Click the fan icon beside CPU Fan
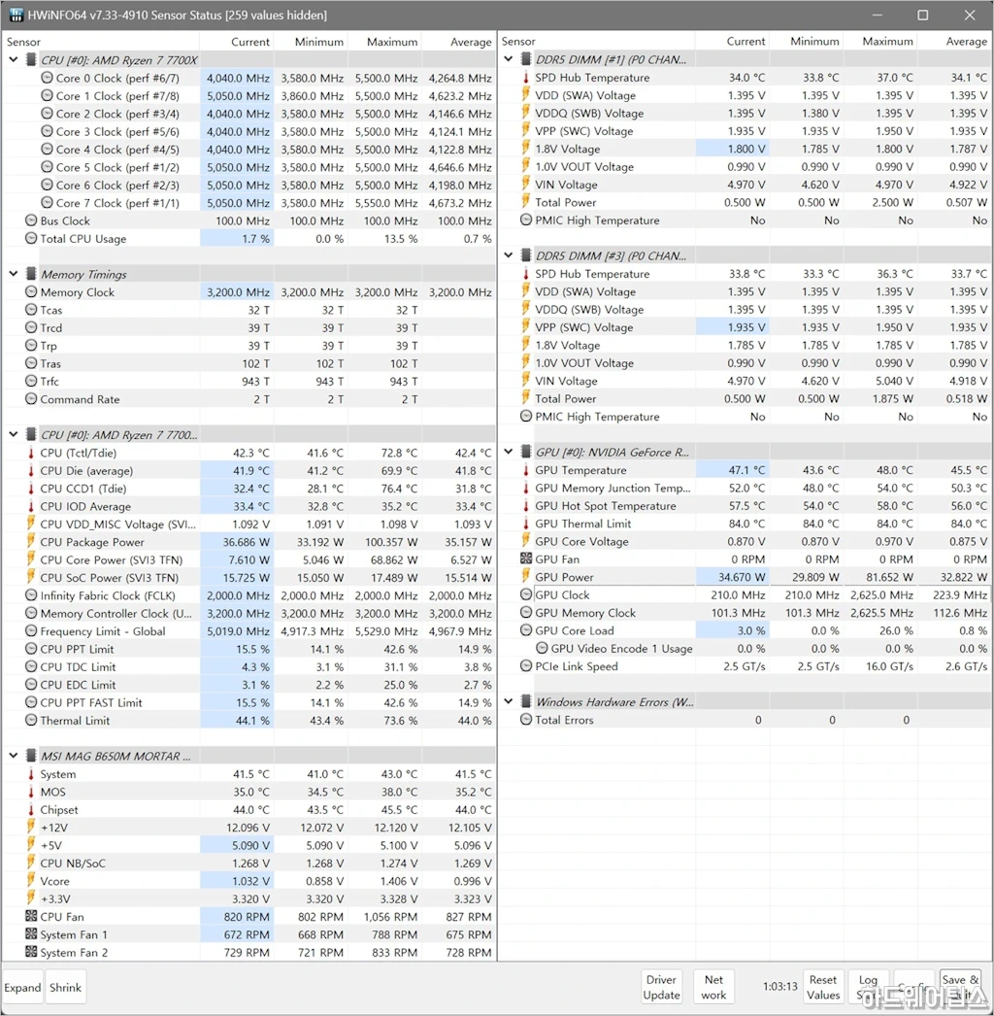Image resolution: width=994 pixels, height=1016 pixels. [31, 917]
